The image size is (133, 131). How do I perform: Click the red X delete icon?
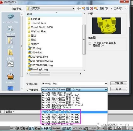coord(92,9)
